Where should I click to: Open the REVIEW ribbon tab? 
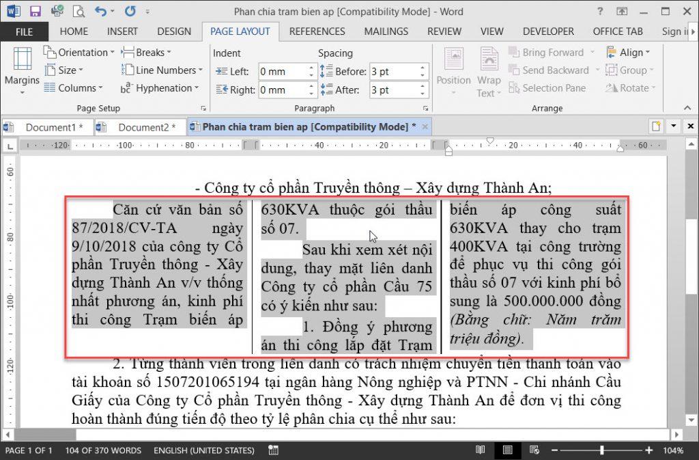coord(444,31)
